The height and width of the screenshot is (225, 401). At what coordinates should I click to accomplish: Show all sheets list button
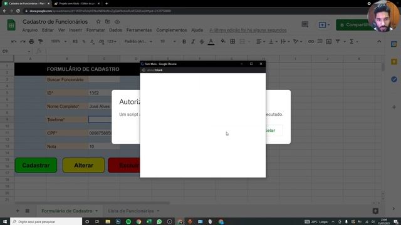28,211
